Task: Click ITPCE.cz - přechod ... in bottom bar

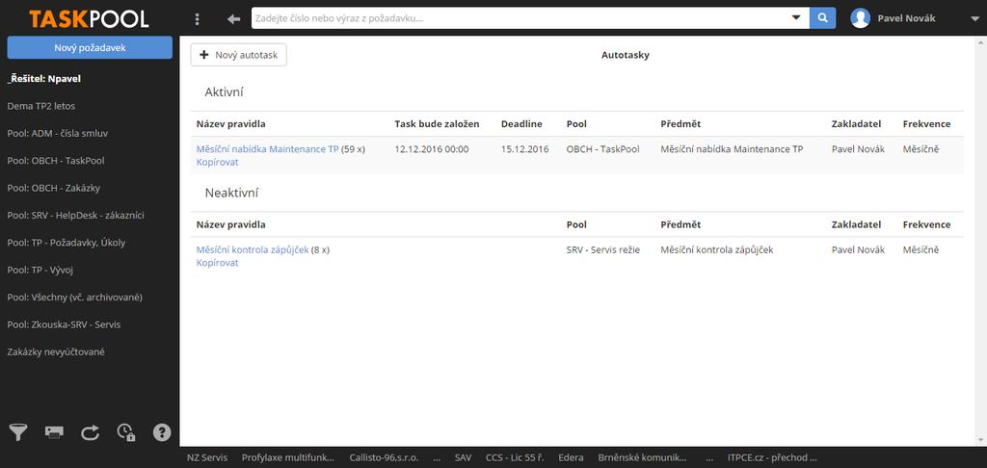Action: pyautogui.click(x=772, y=458)
